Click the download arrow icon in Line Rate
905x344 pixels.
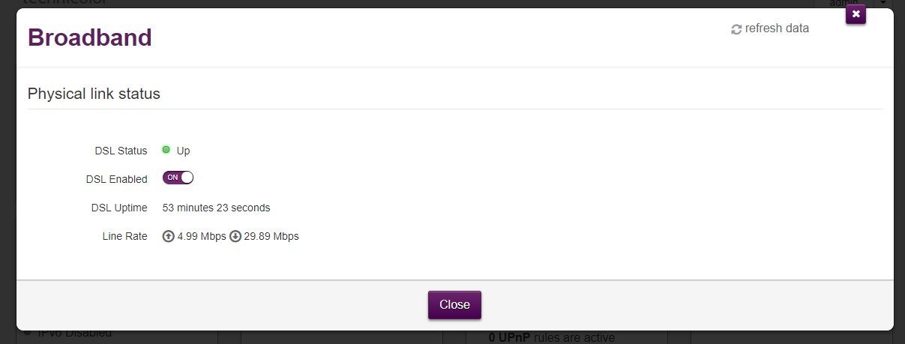pos(235,237)
